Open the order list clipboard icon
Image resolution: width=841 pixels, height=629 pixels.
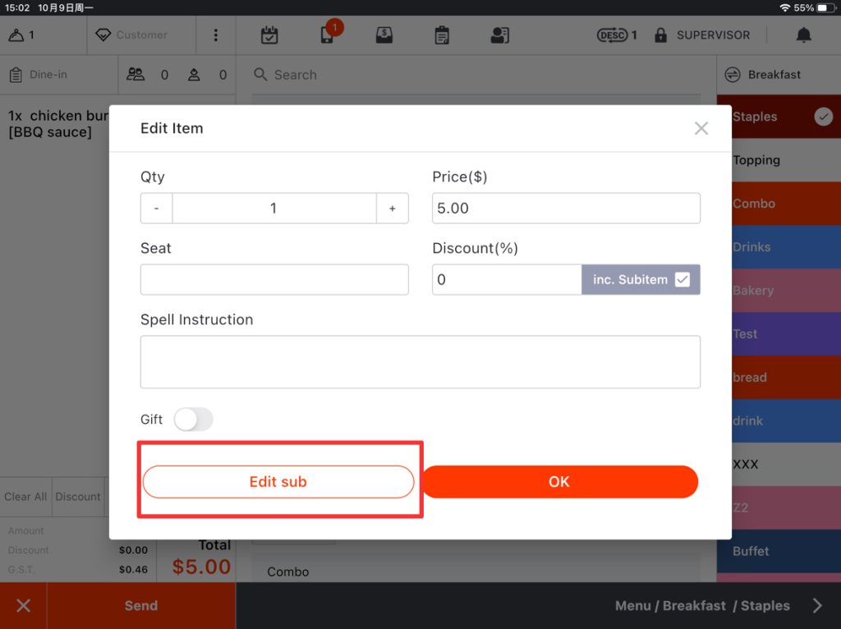coord(442,35)
